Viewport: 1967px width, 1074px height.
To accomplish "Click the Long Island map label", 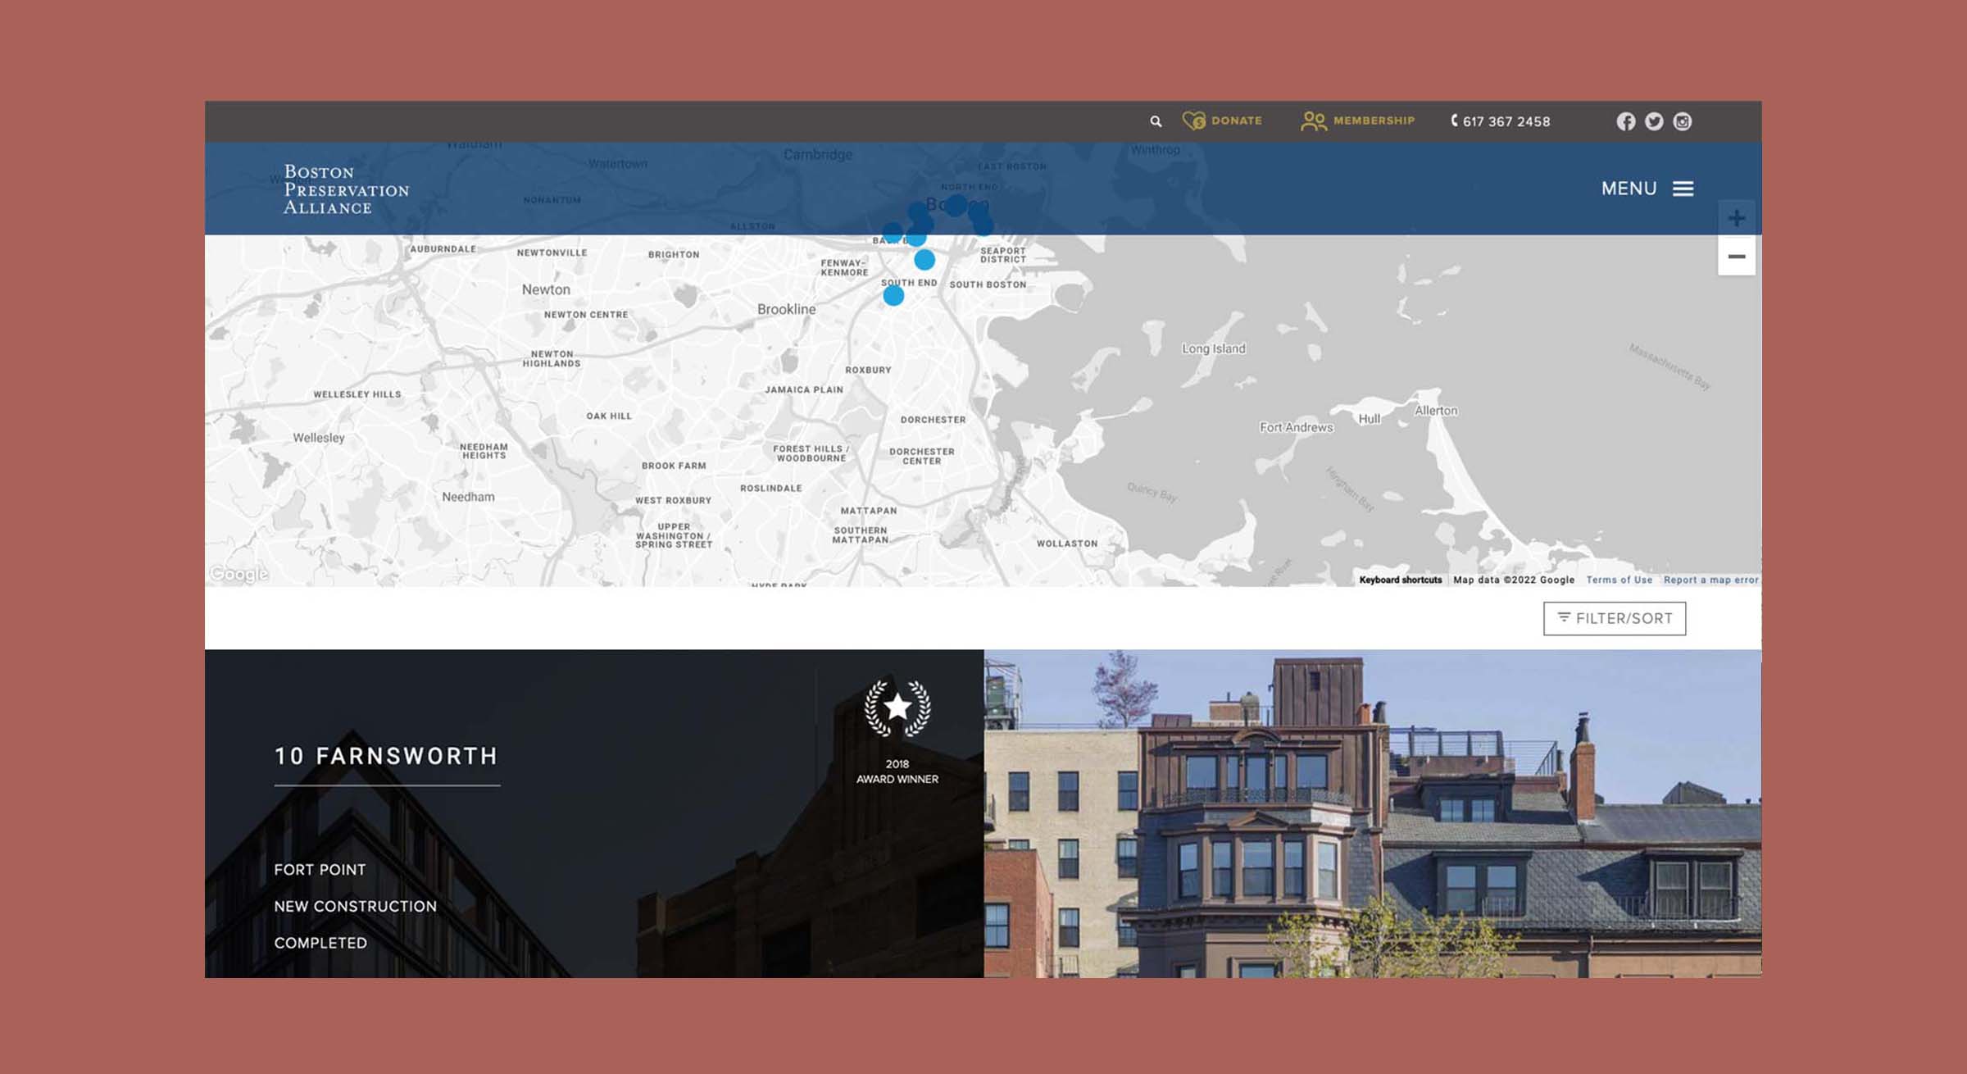I will (1213, 348).
